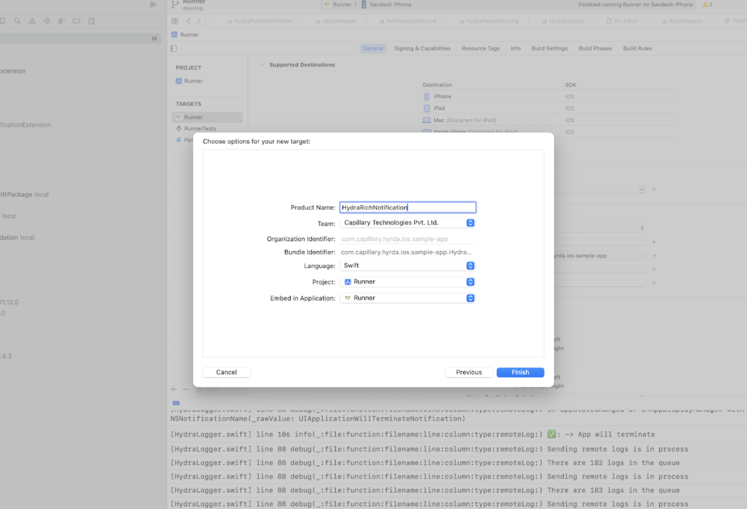
Task: Click the Product Name text field
Action: point(408,207)
